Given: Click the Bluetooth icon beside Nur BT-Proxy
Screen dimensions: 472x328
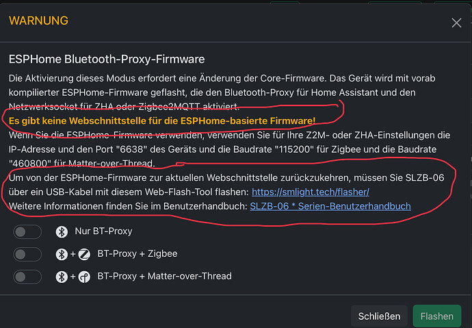Looking at the screenshot, I should pyautogui.click(x=61, y=231).
